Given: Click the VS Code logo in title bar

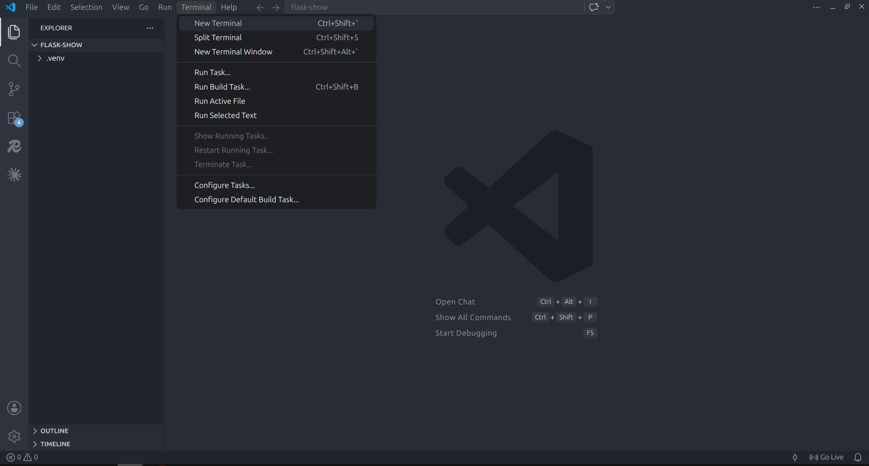Looking at the screenshot, I should tap(11, 7).
